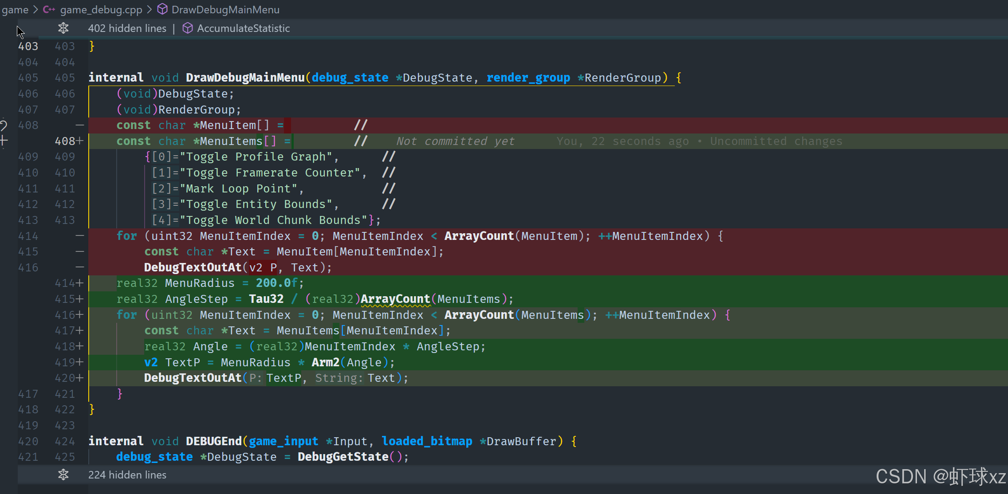
Task: Click the Tau32 constant
Action: point(266,299)
